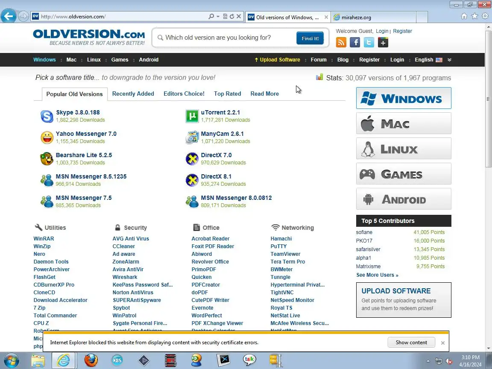The width and height of the screenshot is (492, 369).
Task: Click the large Mac platform button
Action: 404,123
